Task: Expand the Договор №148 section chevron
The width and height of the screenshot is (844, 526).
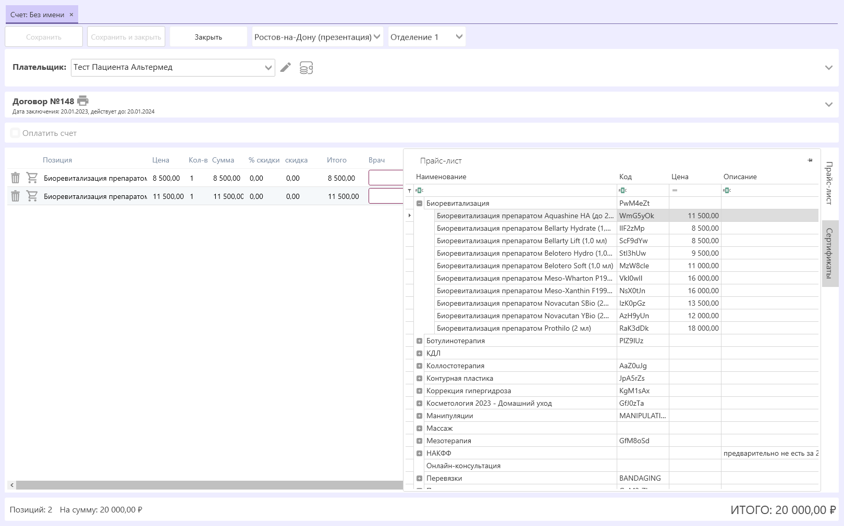Action: click(x=829, y=105)
